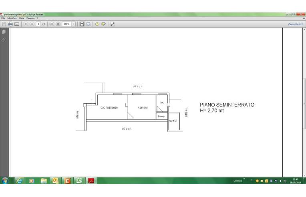Screen dimensions: 306x197
Task: Click the zoom in plus button
Action: [x=58, y=24]
